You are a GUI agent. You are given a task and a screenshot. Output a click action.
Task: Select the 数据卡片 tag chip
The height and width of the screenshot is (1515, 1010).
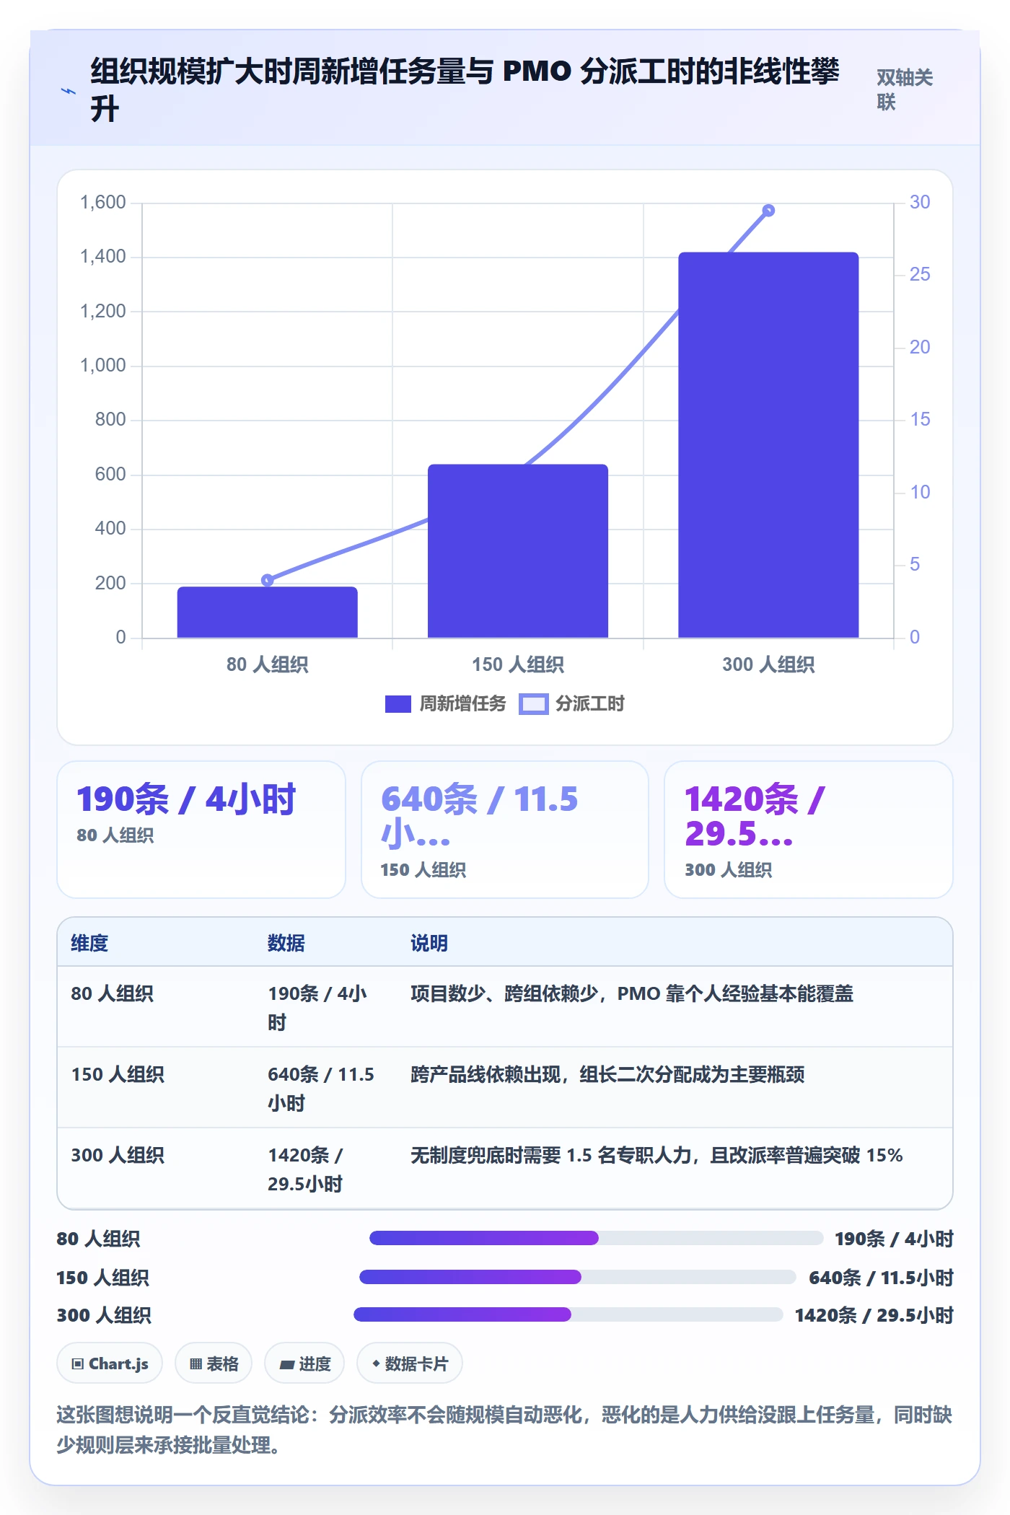(410, 1363)
